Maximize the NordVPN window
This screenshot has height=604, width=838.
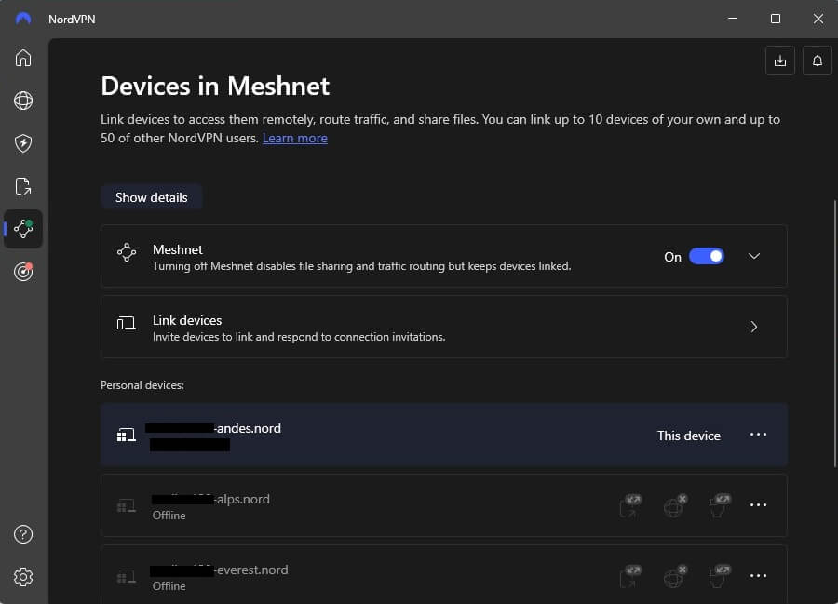(776, 19)
